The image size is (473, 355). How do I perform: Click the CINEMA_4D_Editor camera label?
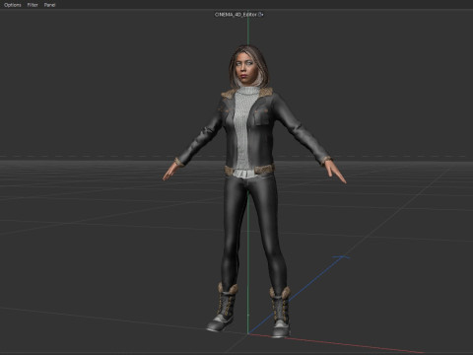point(236,15)
